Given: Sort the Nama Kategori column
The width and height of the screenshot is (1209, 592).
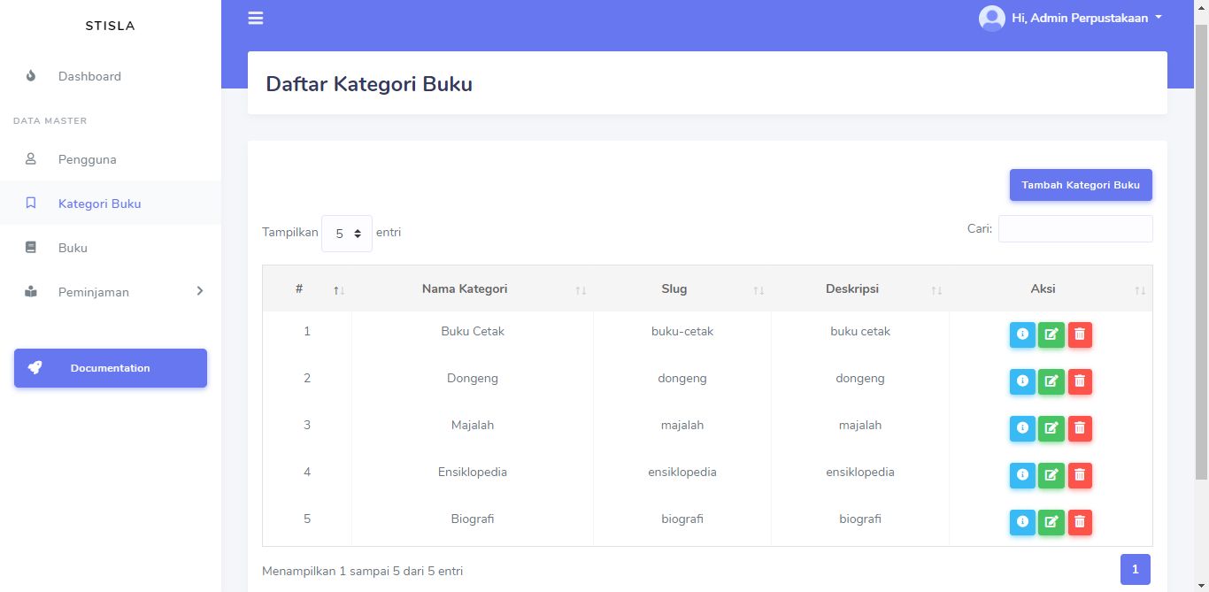Looking at the screenshot, I should click(x=465, y=288).
